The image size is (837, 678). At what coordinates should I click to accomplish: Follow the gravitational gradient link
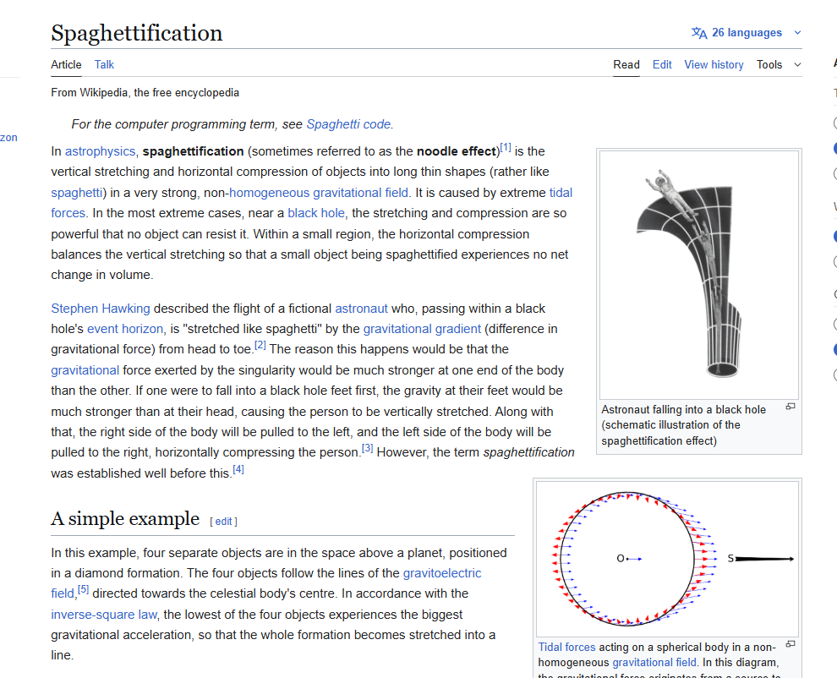pos(422,329)
